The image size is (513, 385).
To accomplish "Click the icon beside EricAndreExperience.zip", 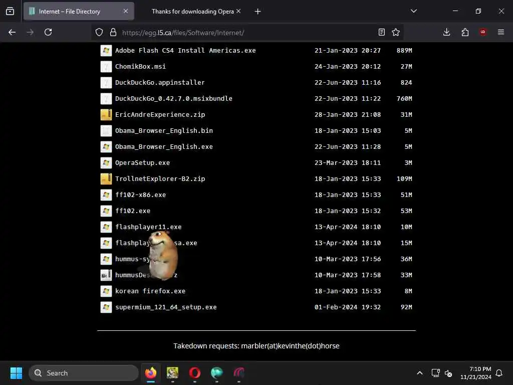I will click(x=106, y=115).
